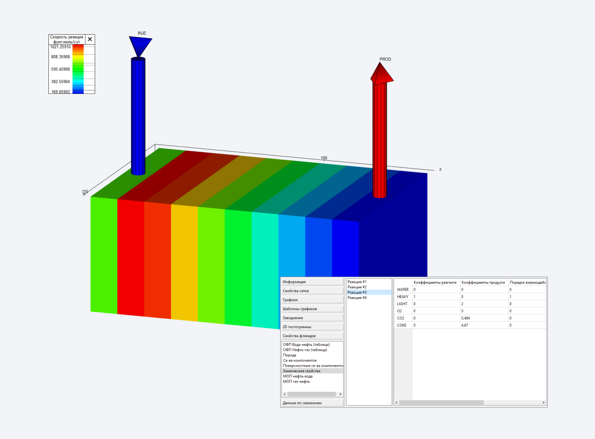
Task: Click COKE product coefficient cell 4.67
Action: tap(484, 325)
